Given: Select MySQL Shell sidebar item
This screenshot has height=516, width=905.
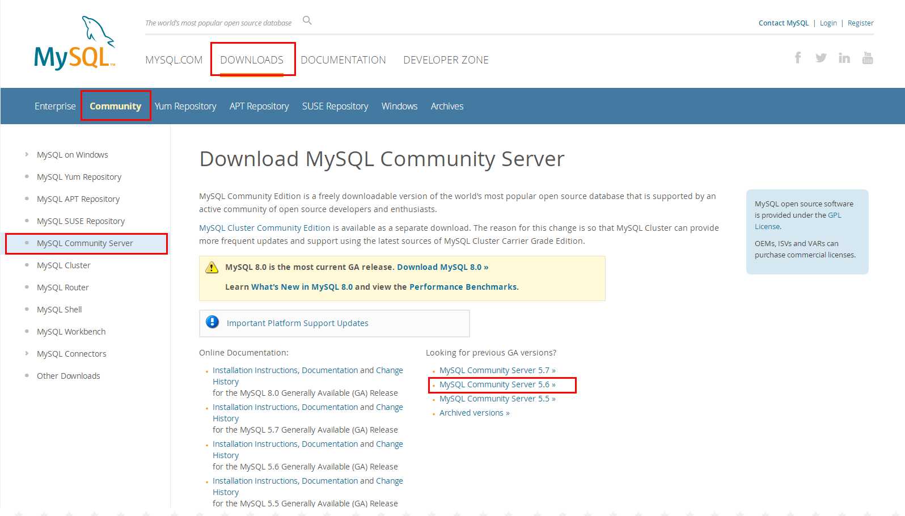Looking at the screenshot, I should click(59, 310).
